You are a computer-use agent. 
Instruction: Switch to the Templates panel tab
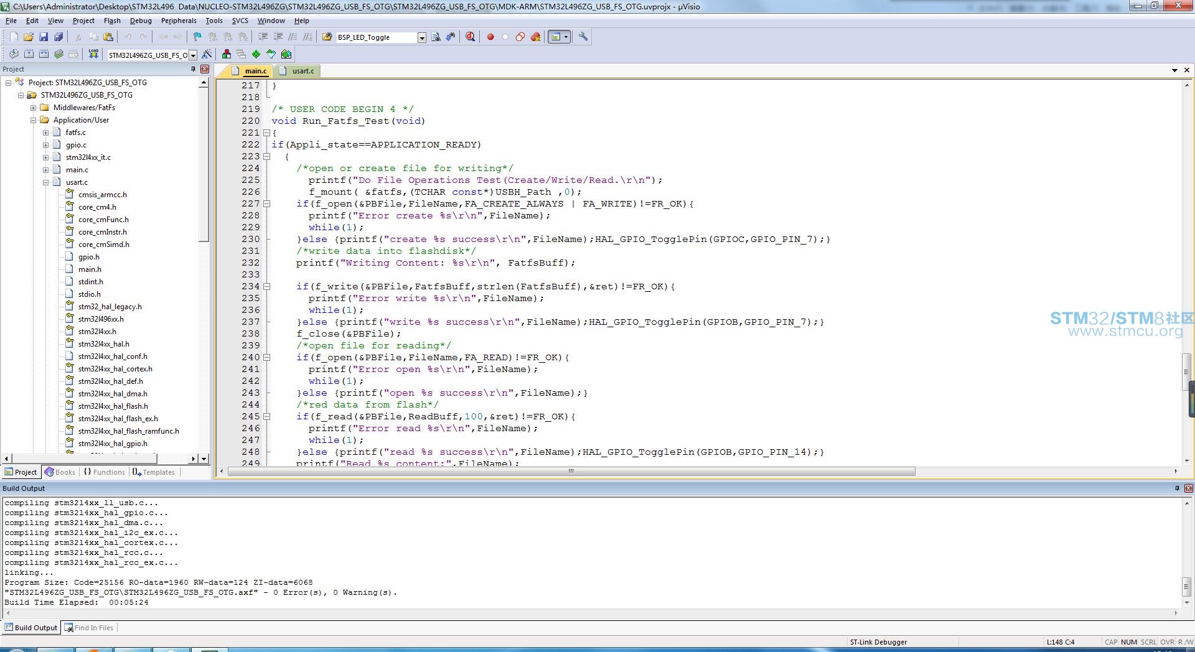(x=153, y=472)
